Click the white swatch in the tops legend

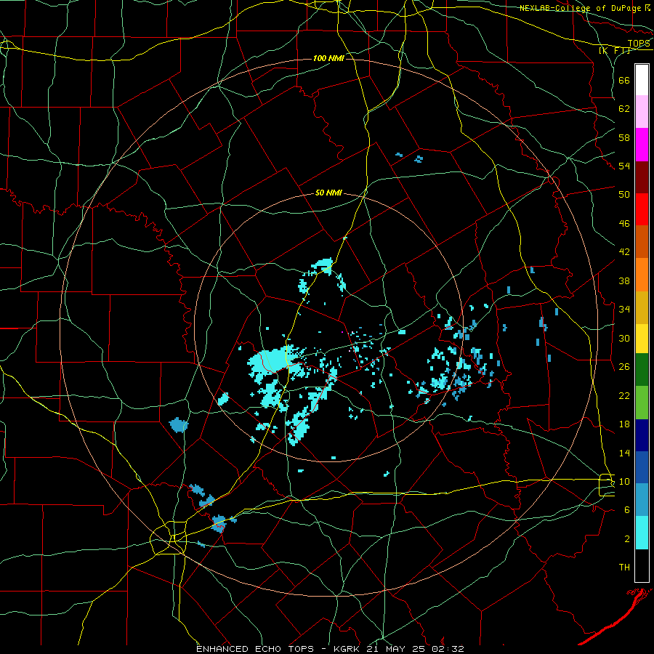642,80
